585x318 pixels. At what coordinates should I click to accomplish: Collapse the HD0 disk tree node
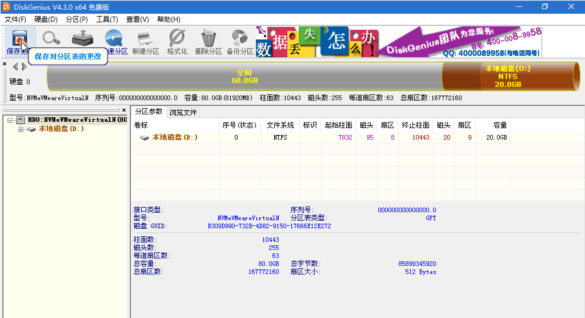pos(10,120)
